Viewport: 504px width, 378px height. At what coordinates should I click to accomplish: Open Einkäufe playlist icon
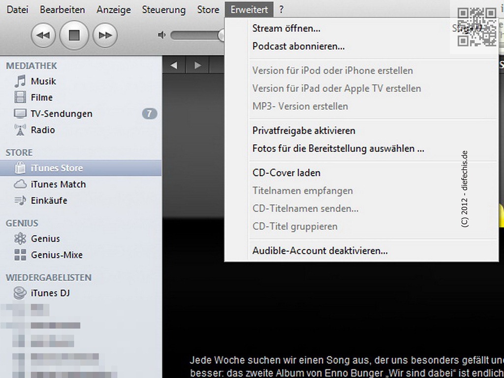pyautogui.click(x=20, y=201)
